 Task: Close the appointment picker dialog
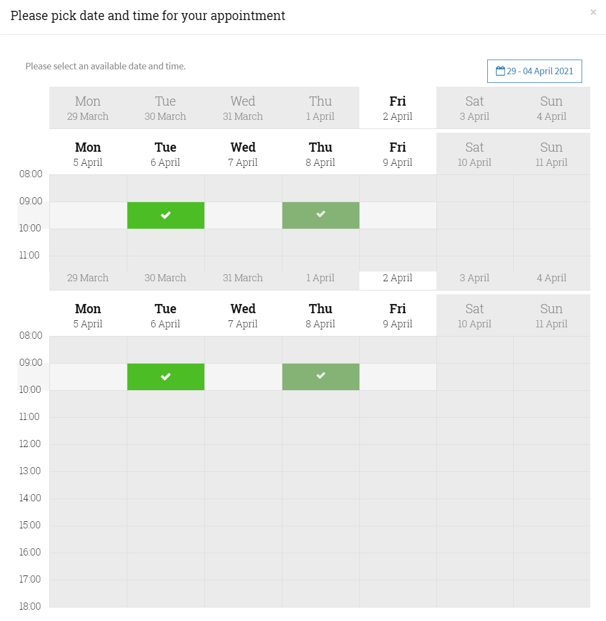593,12
